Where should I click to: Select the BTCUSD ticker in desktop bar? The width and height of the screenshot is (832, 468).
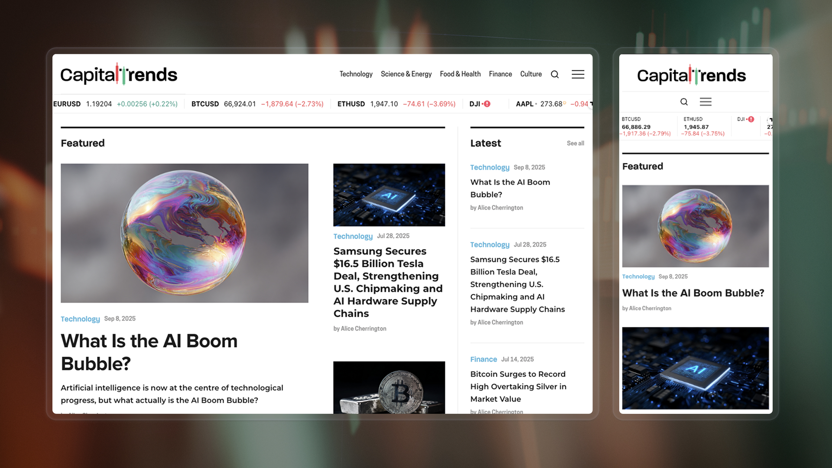pyautogui.click(x=205, y=104)
